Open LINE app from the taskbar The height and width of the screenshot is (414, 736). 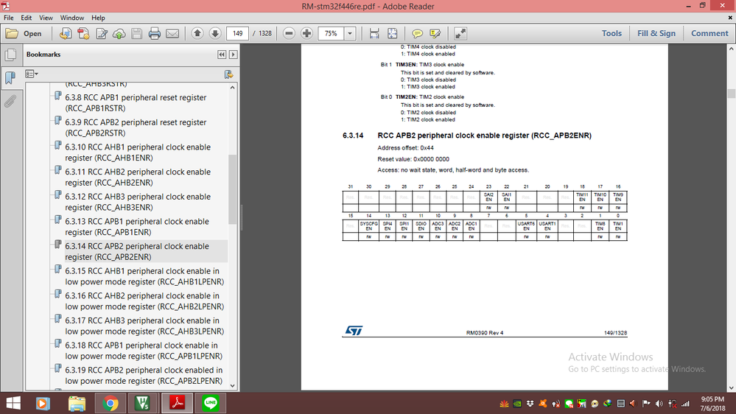(x=211, y=403)
